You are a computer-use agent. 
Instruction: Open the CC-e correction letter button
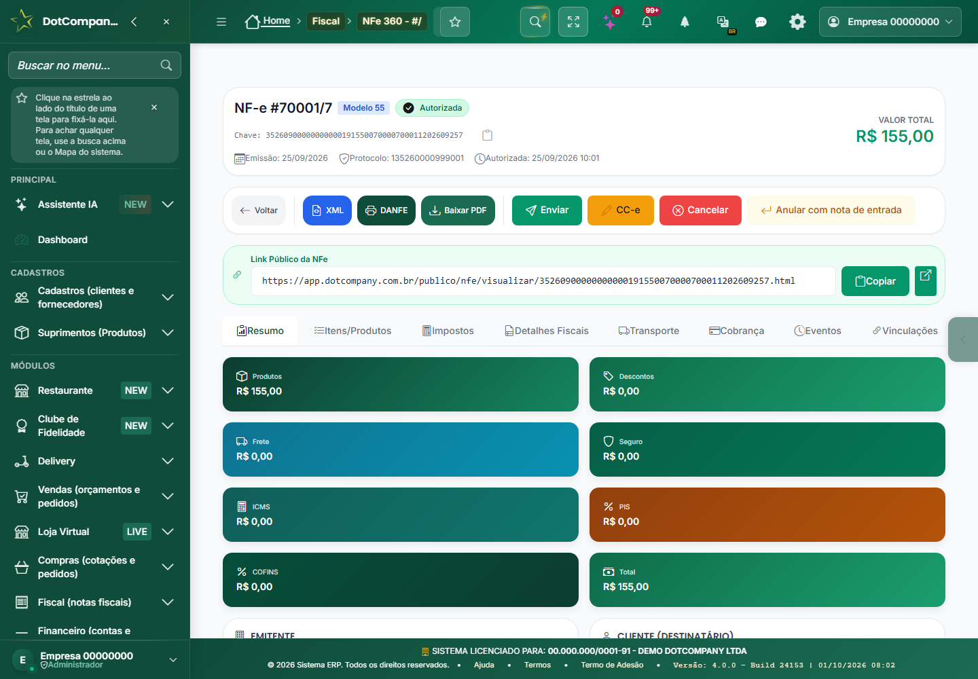click(621, 210)
